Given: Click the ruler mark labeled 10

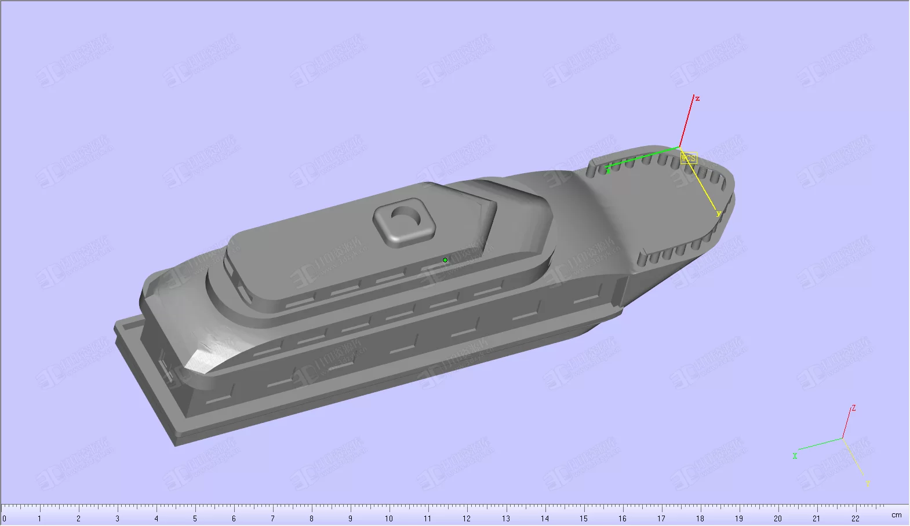Looking at the screenshot, I should pyautogui.click(x=388, y=518).
